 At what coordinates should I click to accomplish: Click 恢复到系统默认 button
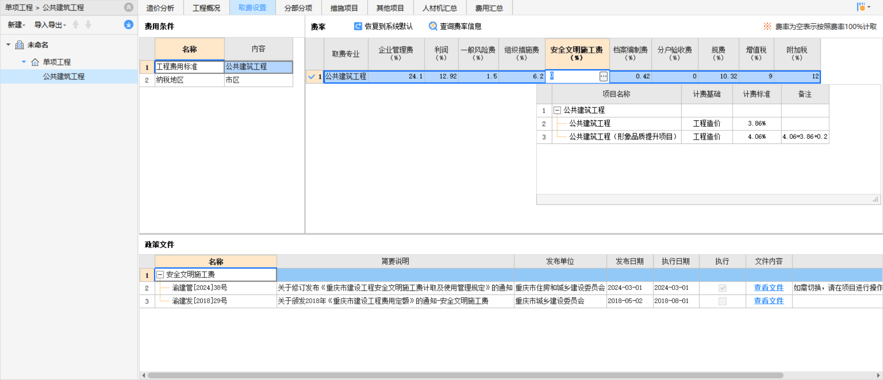pyautogui.click(x=383, y=26)
